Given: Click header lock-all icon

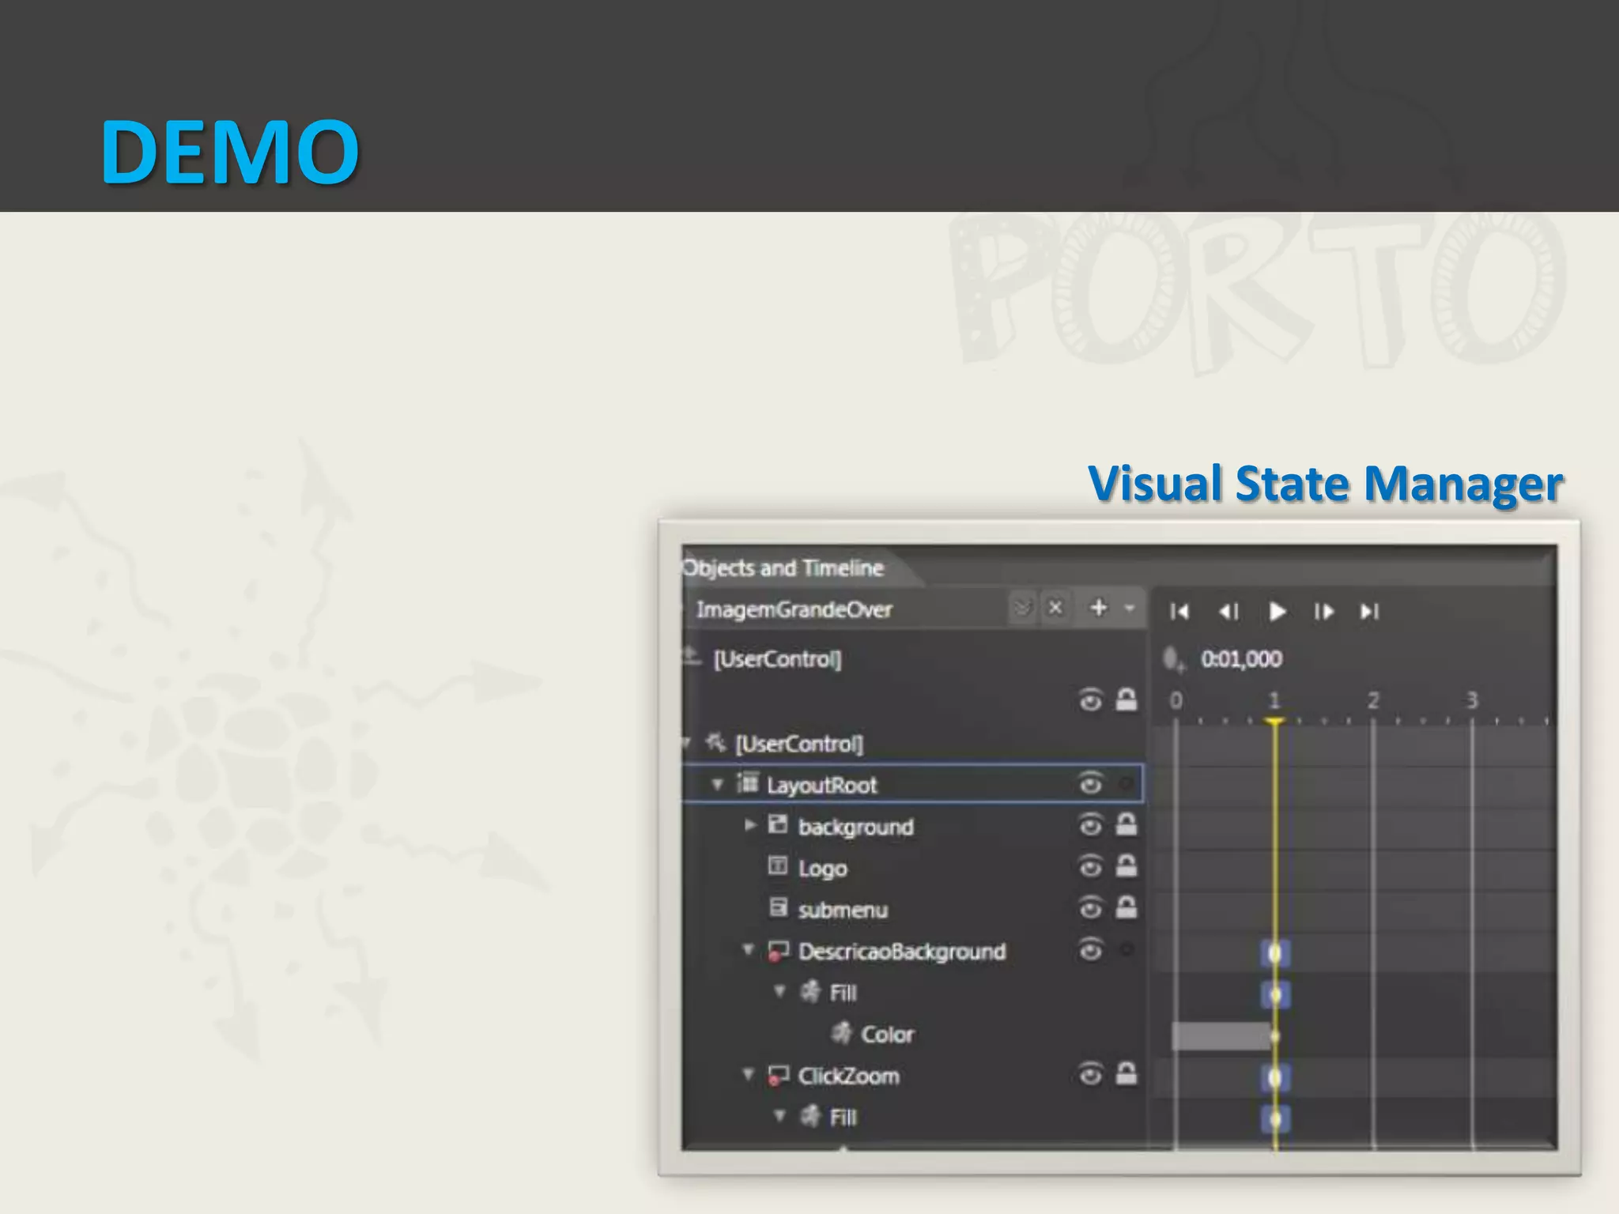Looking at the screenshot, I should pyautogui.click(x=1127, y=699).
